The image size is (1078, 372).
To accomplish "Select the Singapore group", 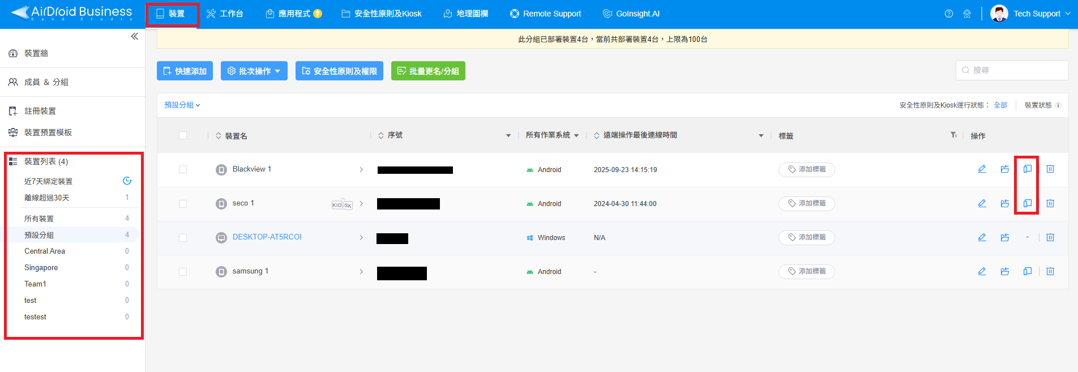I will click(41, 267).
